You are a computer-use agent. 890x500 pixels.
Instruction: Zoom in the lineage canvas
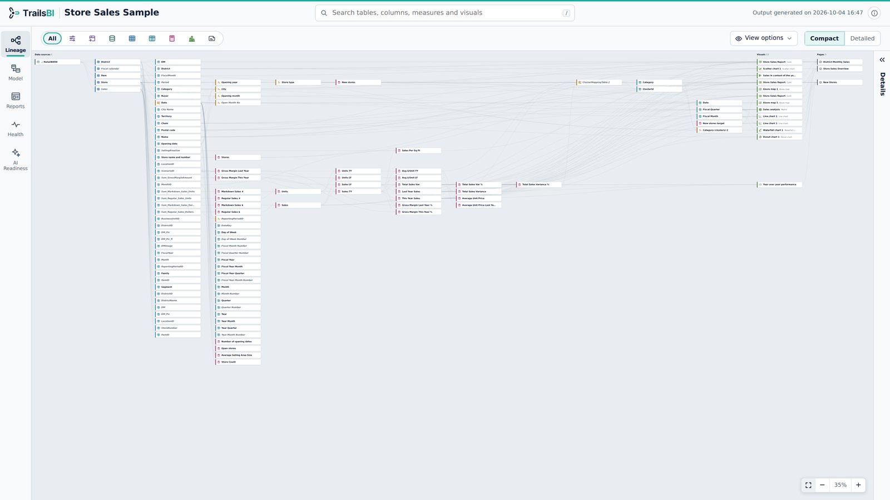(x=858, y=485)
